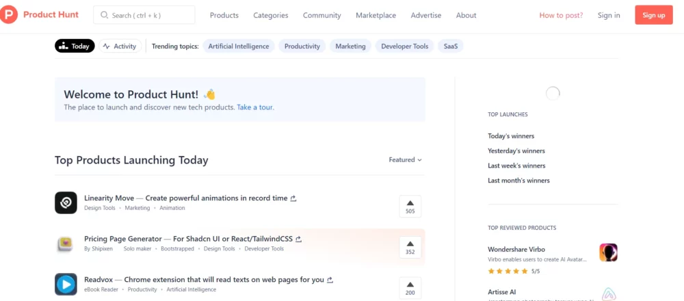Open Yesterday's winners link
This screenshot has height=301, width=684.
click(517, 151)
